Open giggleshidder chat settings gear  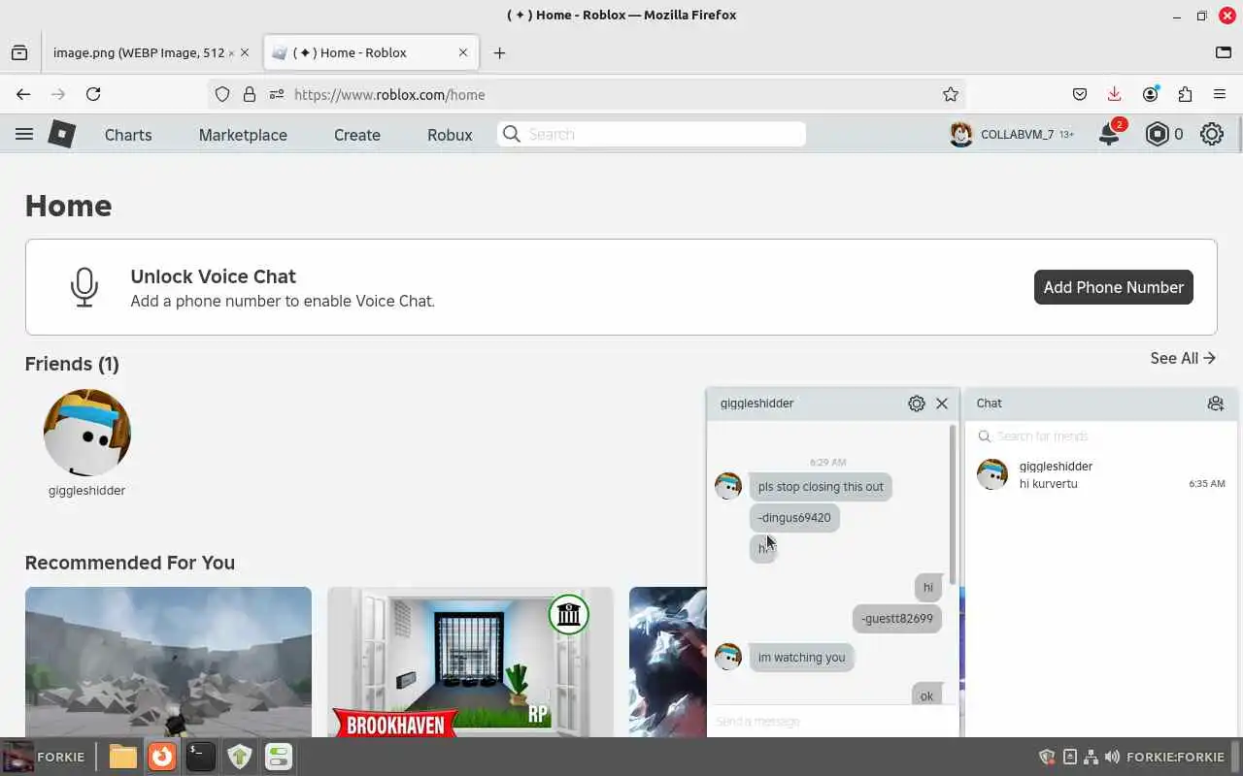tap(916, 404)
